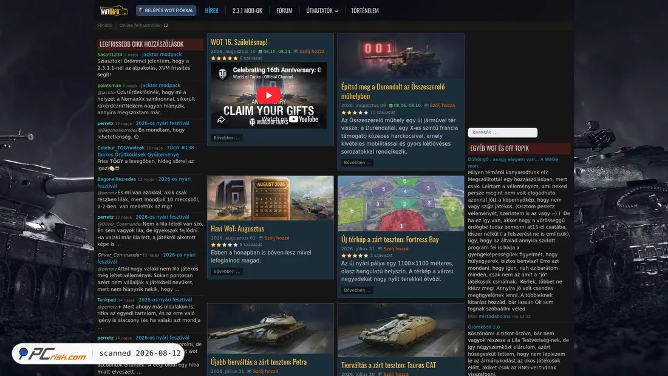Open user profile pointsman

tap(109, 85)
